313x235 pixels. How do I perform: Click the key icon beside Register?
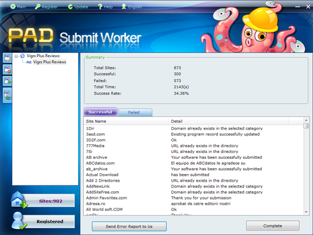pos(37,7)
